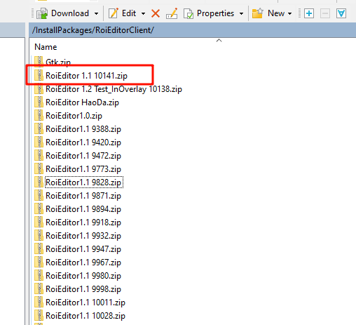Click the rename pencil icon
The width and height of the screenshot is (356, 325).
(172, 13)
